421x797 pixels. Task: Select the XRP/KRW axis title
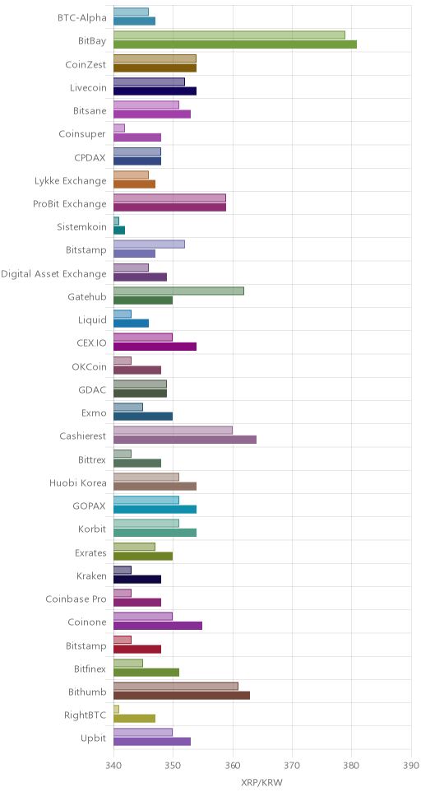pos(262,783)
